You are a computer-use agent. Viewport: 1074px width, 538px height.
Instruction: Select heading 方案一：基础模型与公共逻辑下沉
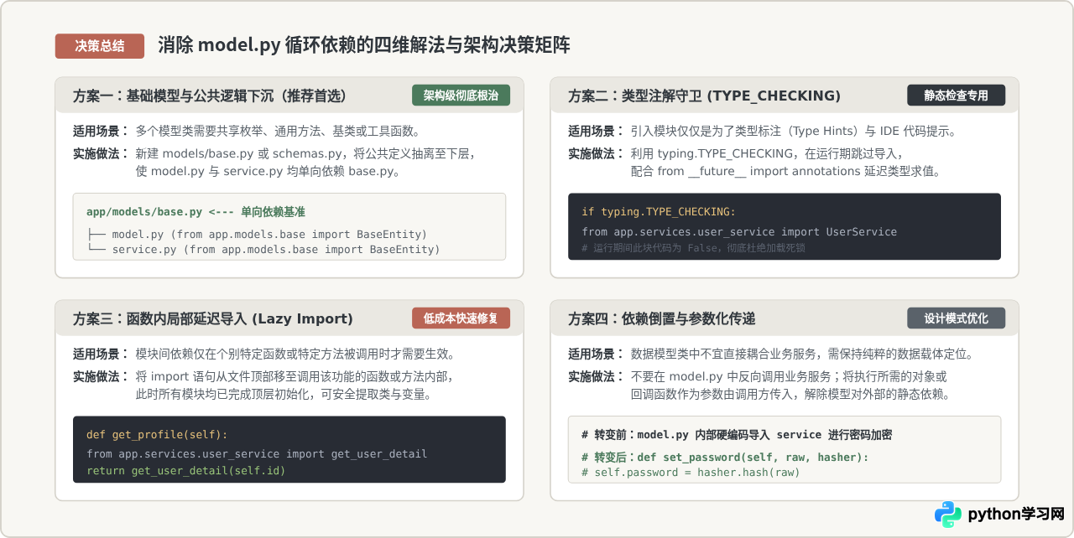coord(210,96)
